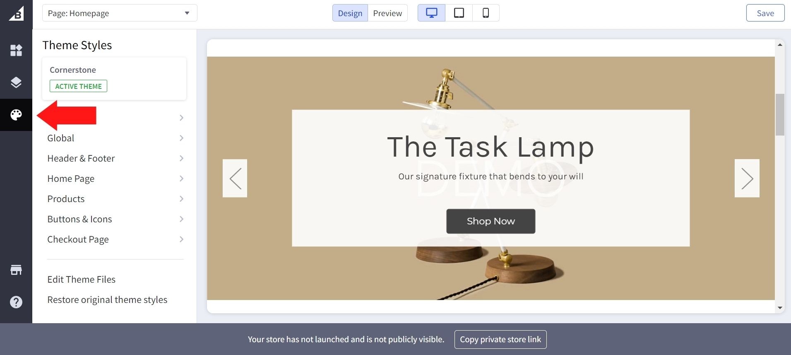Open the layers panel icon

pos(16,82)
